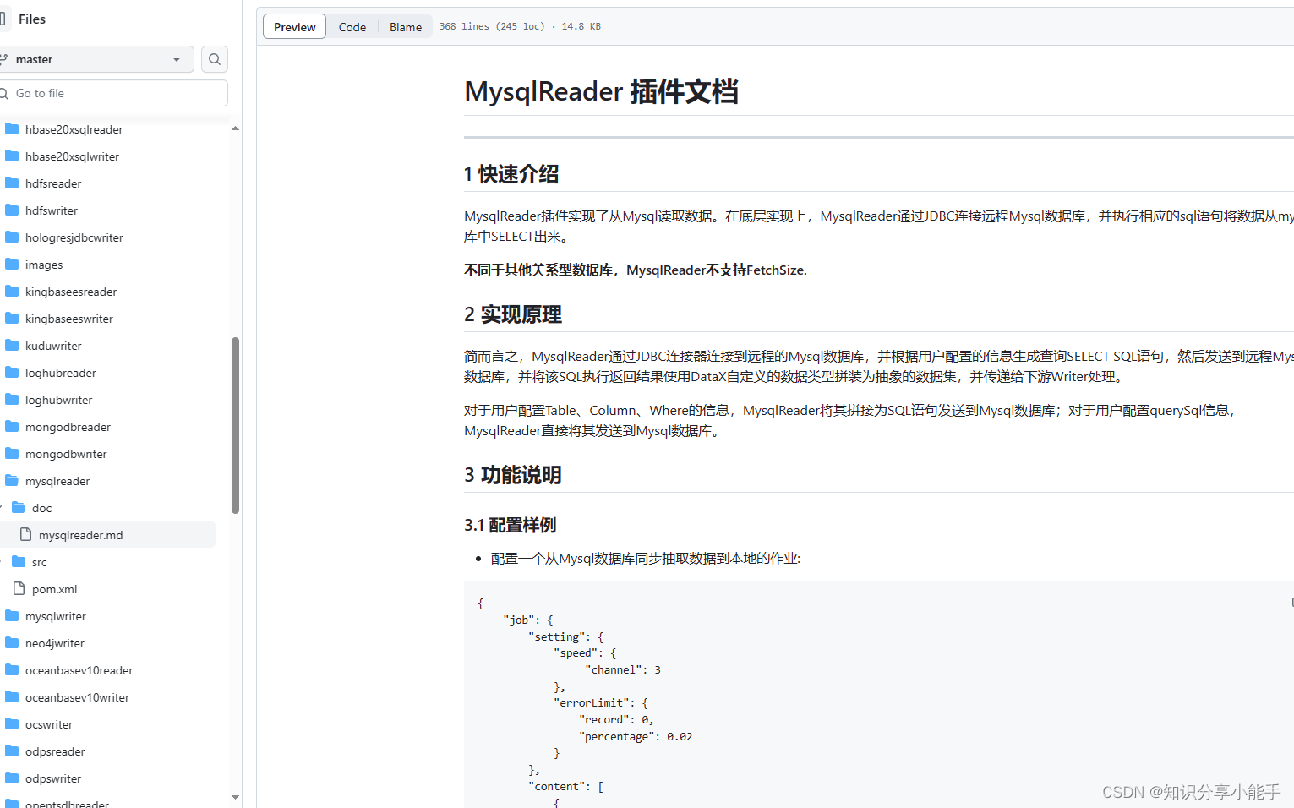This screenshot has height=808, width=1294.
Task: Click the '3.1 配置样例' subheading
Action: [511, 525]
